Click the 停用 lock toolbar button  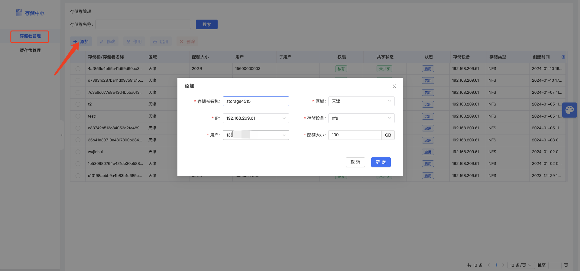[134, 42]
